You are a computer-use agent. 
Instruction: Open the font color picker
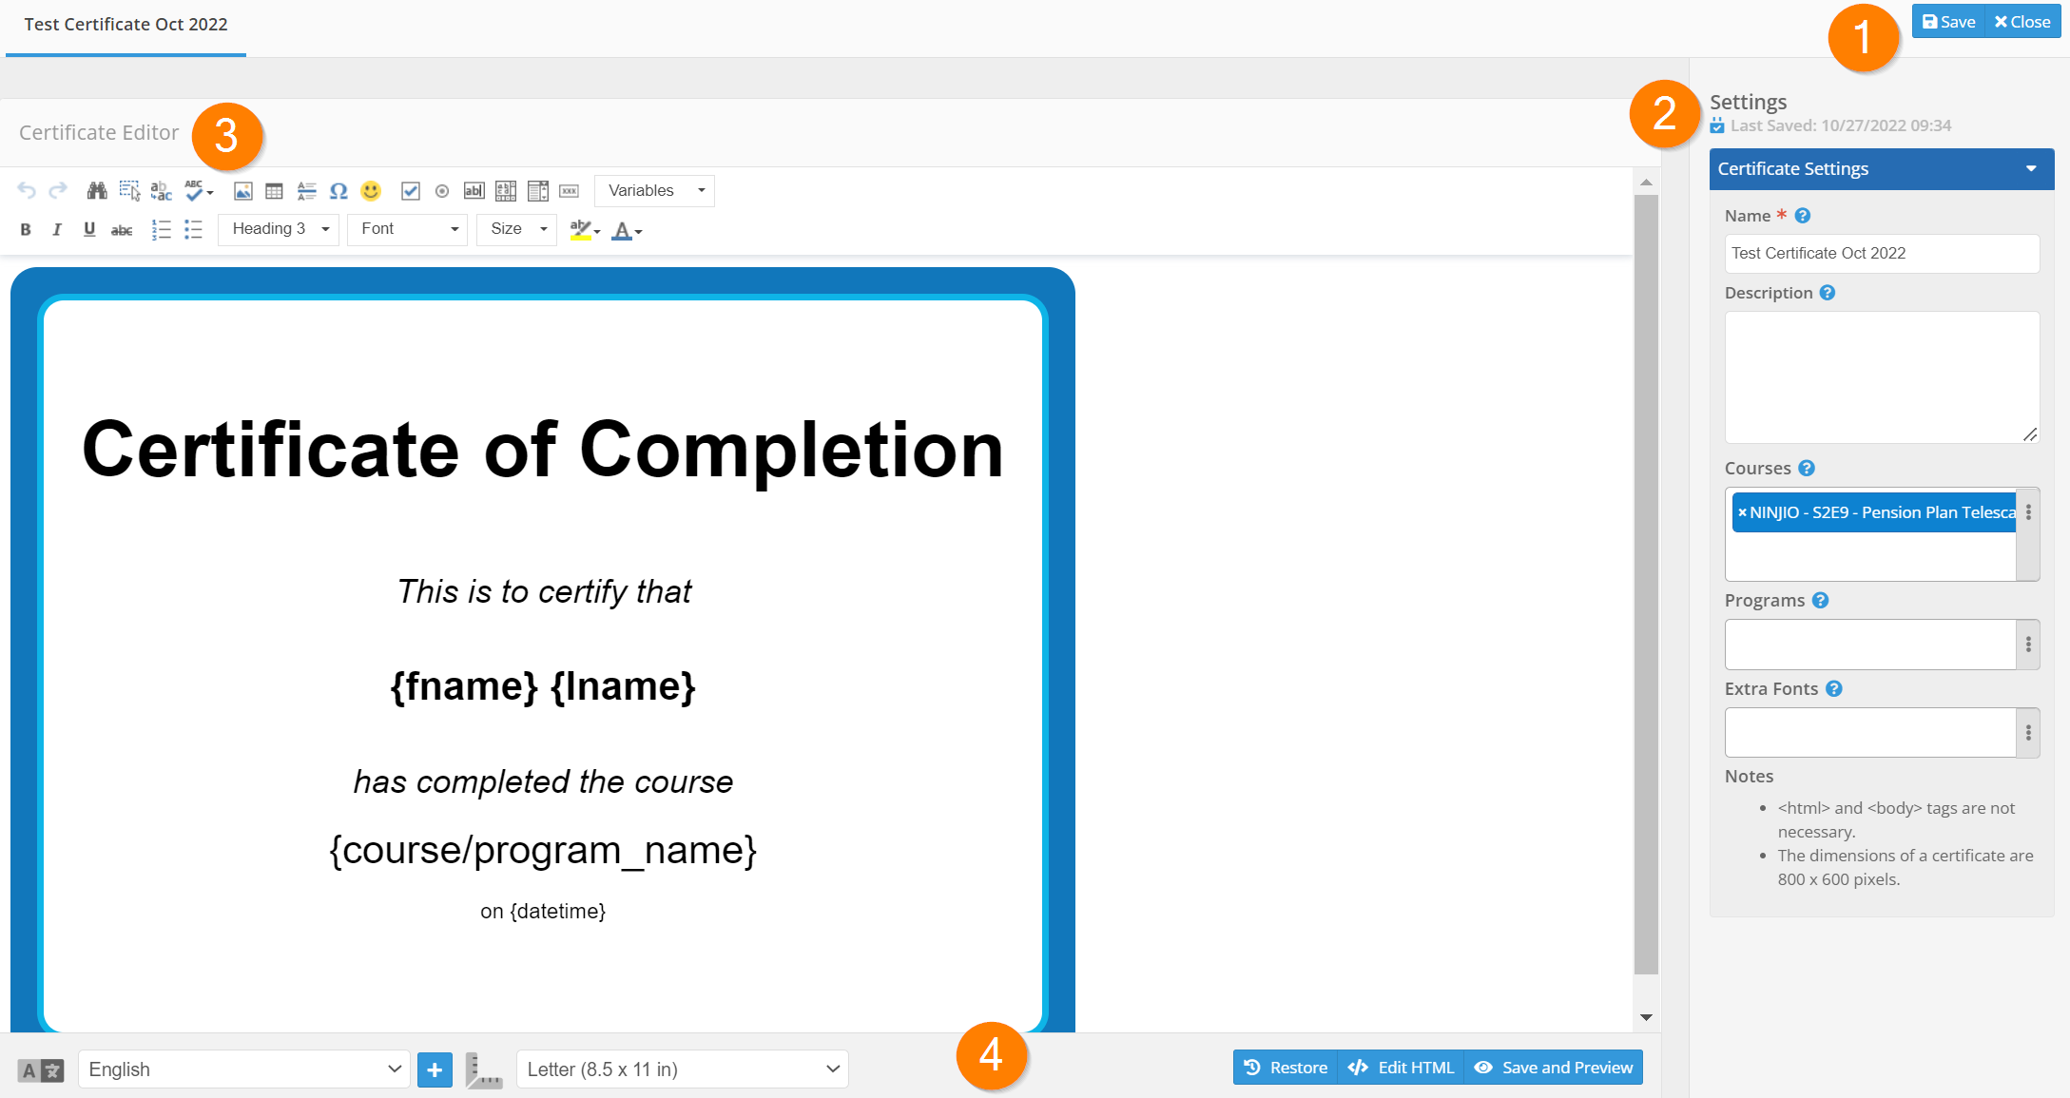(x=627, y=229)
